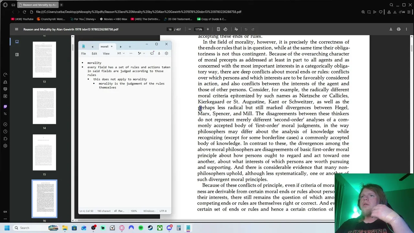The width and height of the screenshot is (414, 233).
Task: Open the Opera sidebar settings gear
Action: (5, 146)
